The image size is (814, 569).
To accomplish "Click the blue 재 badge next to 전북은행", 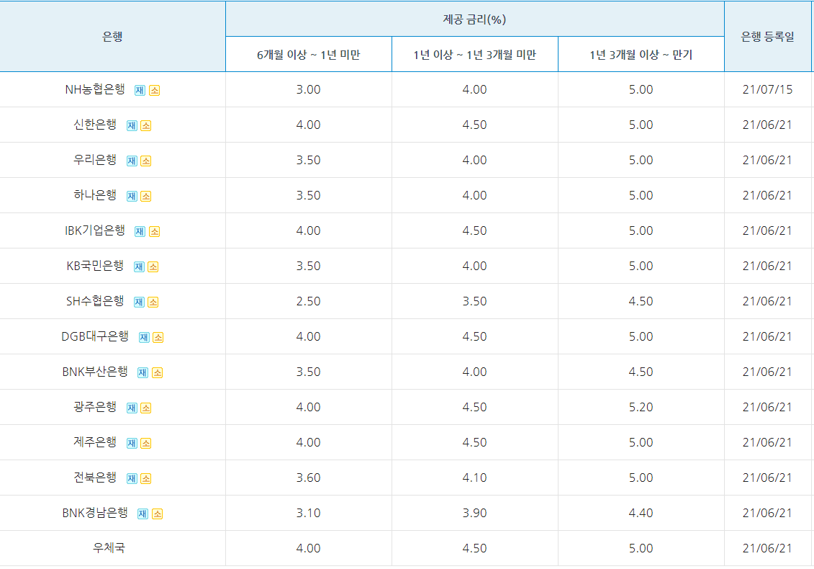I will [132, 479].
